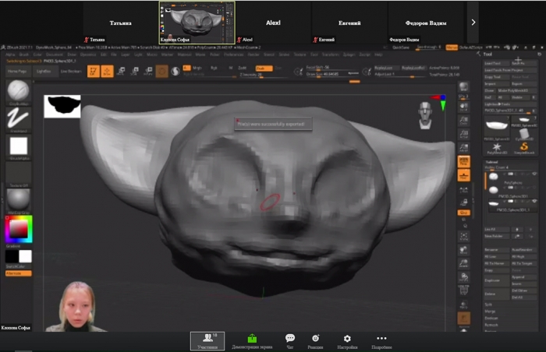Toggle the Floor grid button
546x352 pixels.
[464, 175]
